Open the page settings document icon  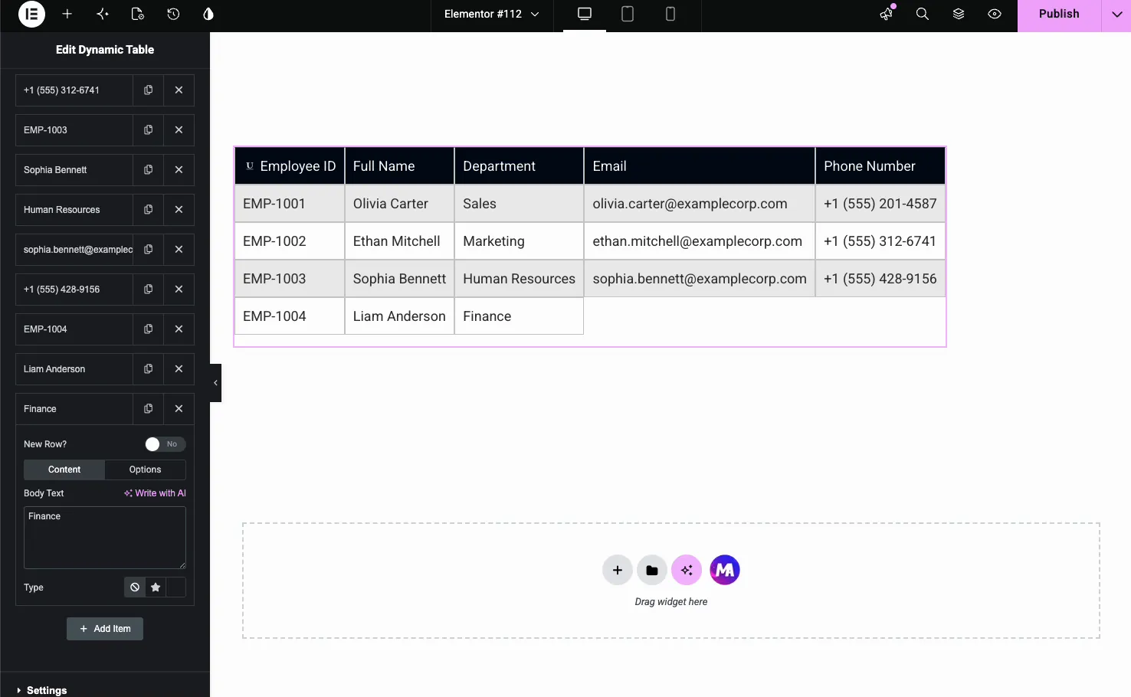pyautogui.click(x=138, y=14)
